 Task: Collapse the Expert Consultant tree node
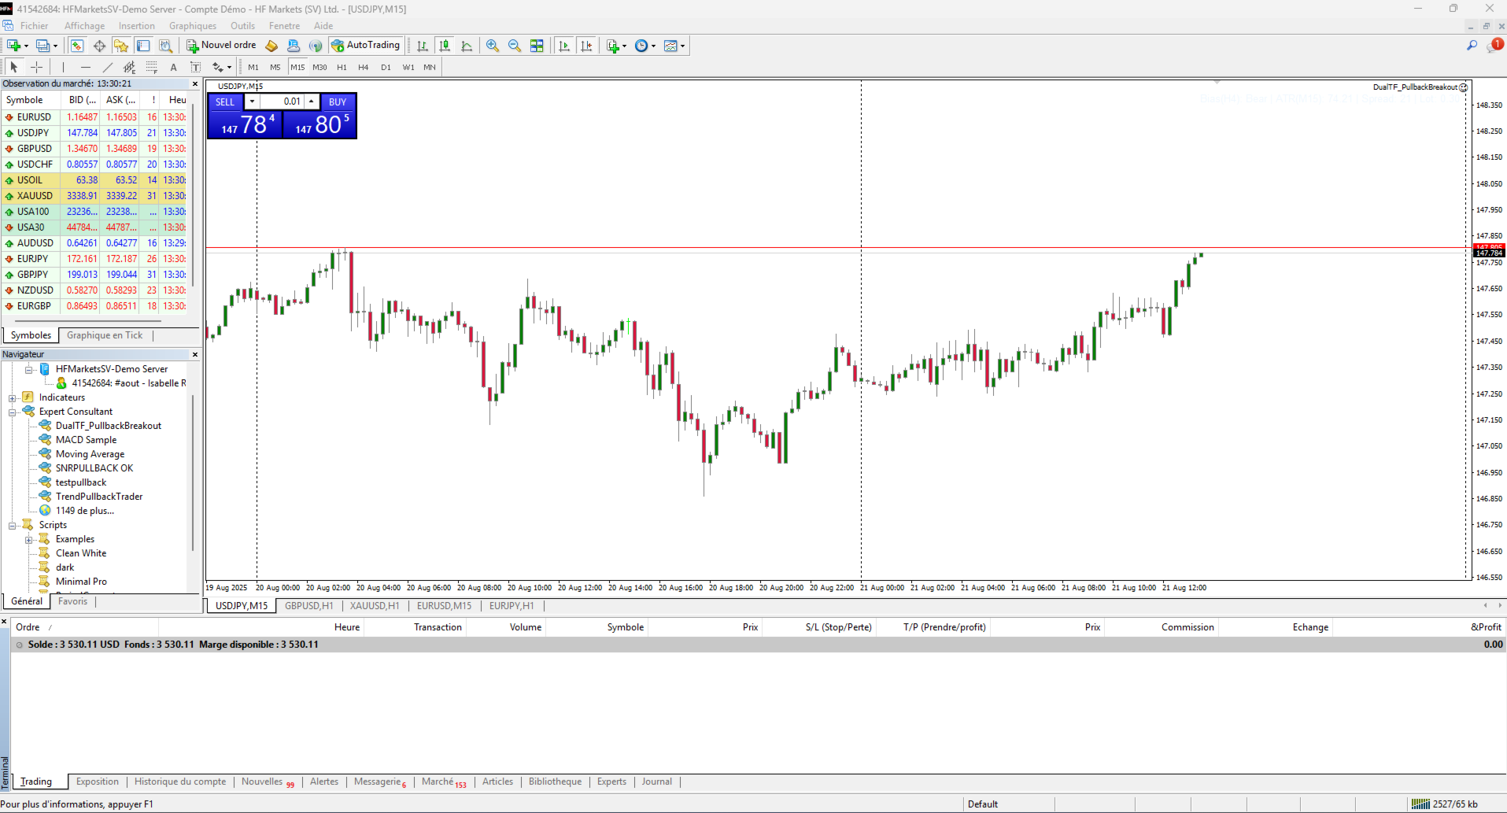tap(13, 412)
